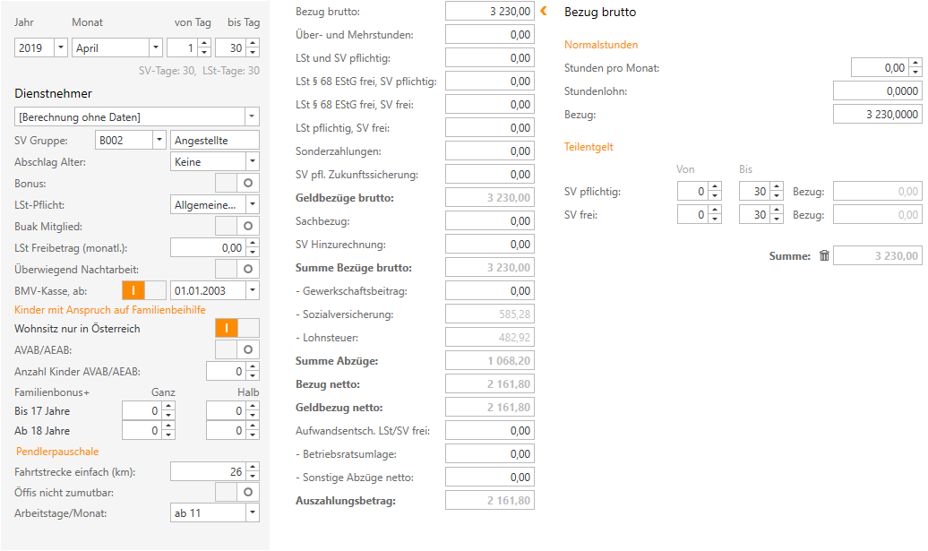Click the LSt § 68 EStG frei, SV frei field
The height and width of the screenshot is (551, 928).
490,105
